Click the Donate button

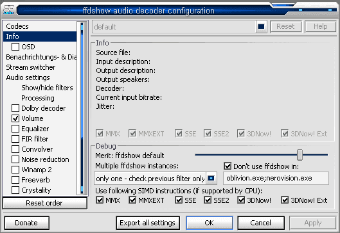(26, 223)
